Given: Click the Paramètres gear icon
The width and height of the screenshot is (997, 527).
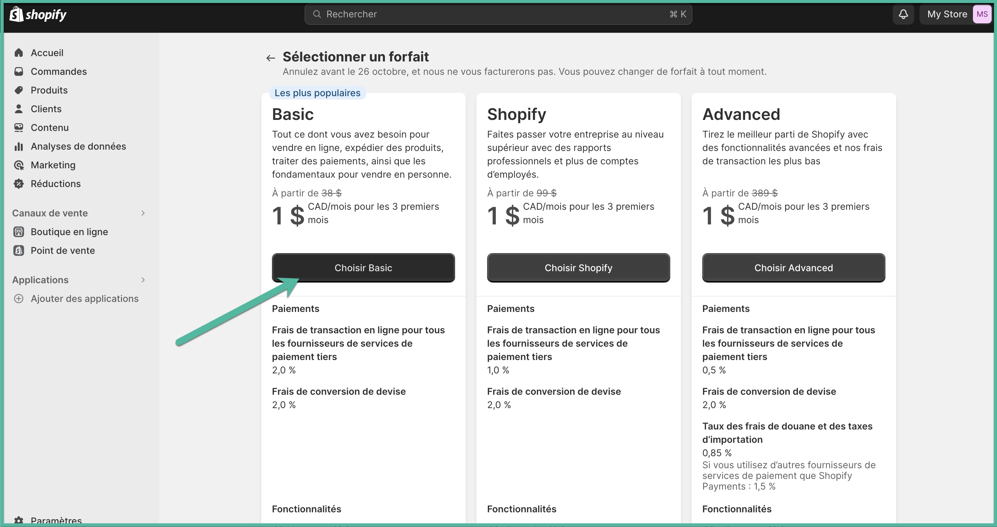Looking at the screenshot, I should click(19, 520).
